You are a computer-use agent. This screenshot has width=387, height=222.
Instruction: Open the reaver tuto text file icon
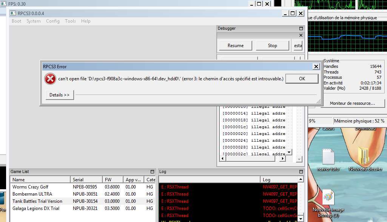tap(328, 157)
